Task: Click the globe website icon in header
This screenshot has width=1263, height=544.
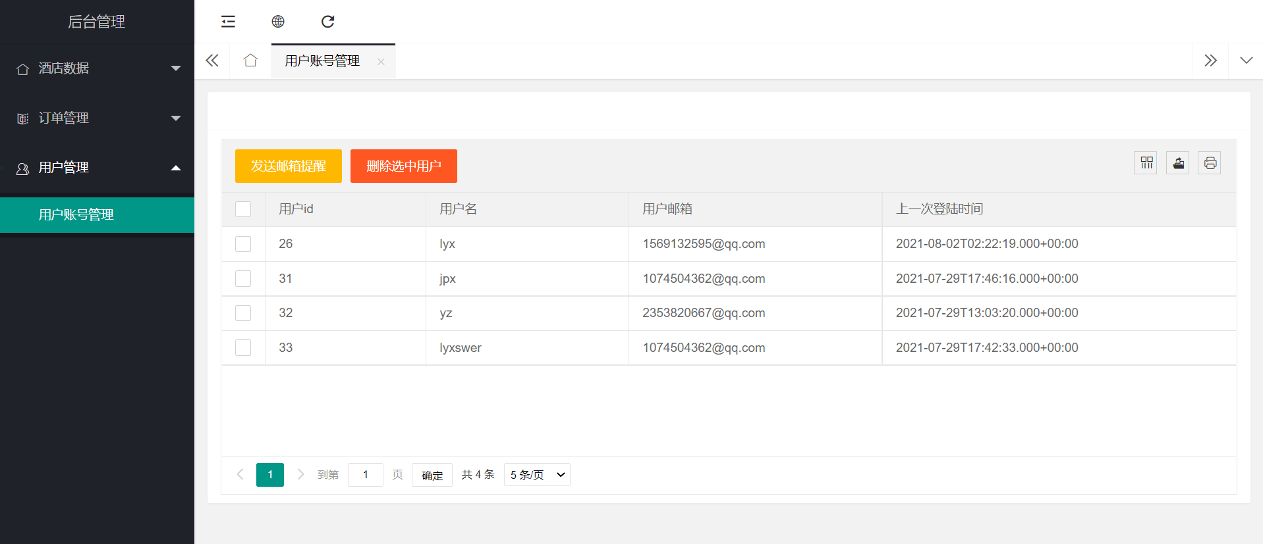Action: coord(278,22)
